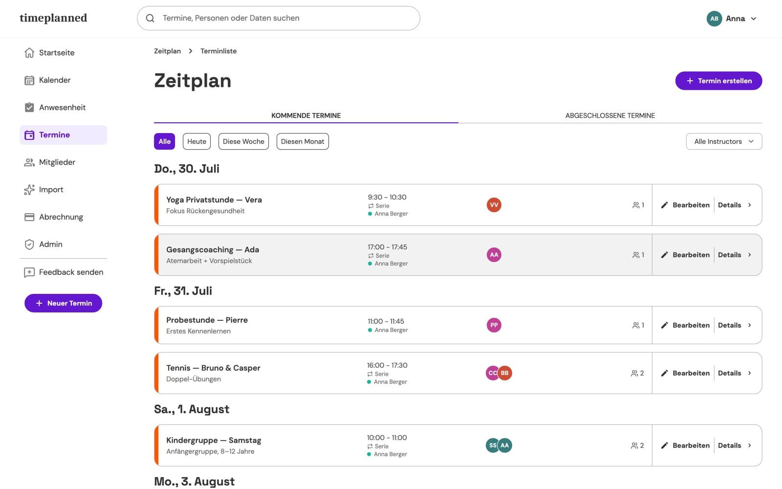Image resolution: width=782 pixels, height=489 pixels.
Task: Click the search field for Termine
Action: coord(279,18)
